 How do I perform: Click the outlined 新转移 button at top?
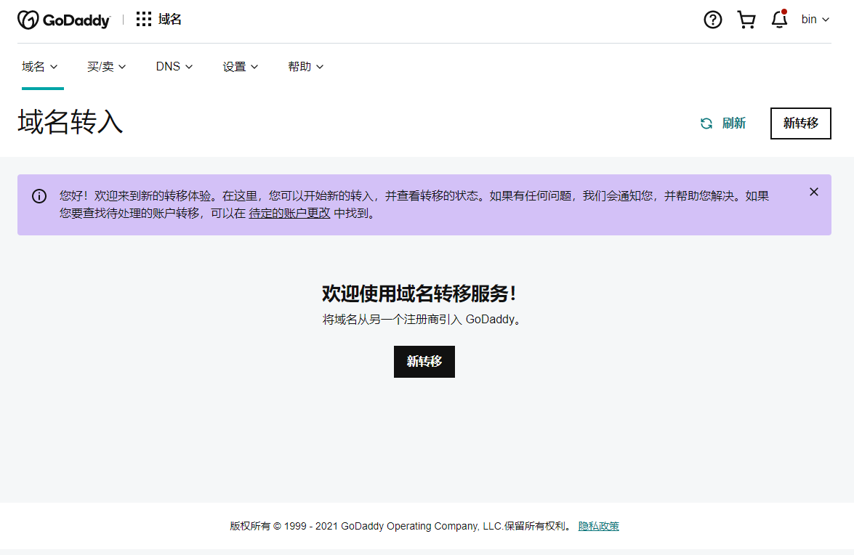coord(801,123)
